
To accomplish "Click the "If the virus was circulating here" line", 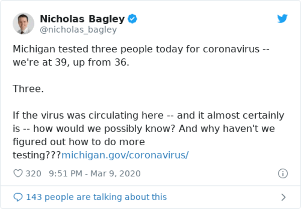I will coord(148,116).
